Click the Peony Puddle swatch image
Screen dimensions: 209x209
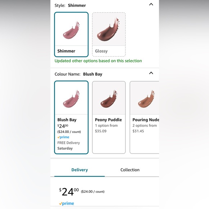point(109,99)
